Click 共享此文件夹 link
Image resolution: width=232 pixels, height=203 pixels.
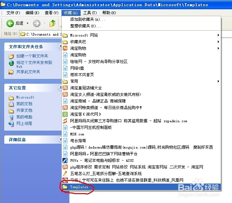coord(28,72)
